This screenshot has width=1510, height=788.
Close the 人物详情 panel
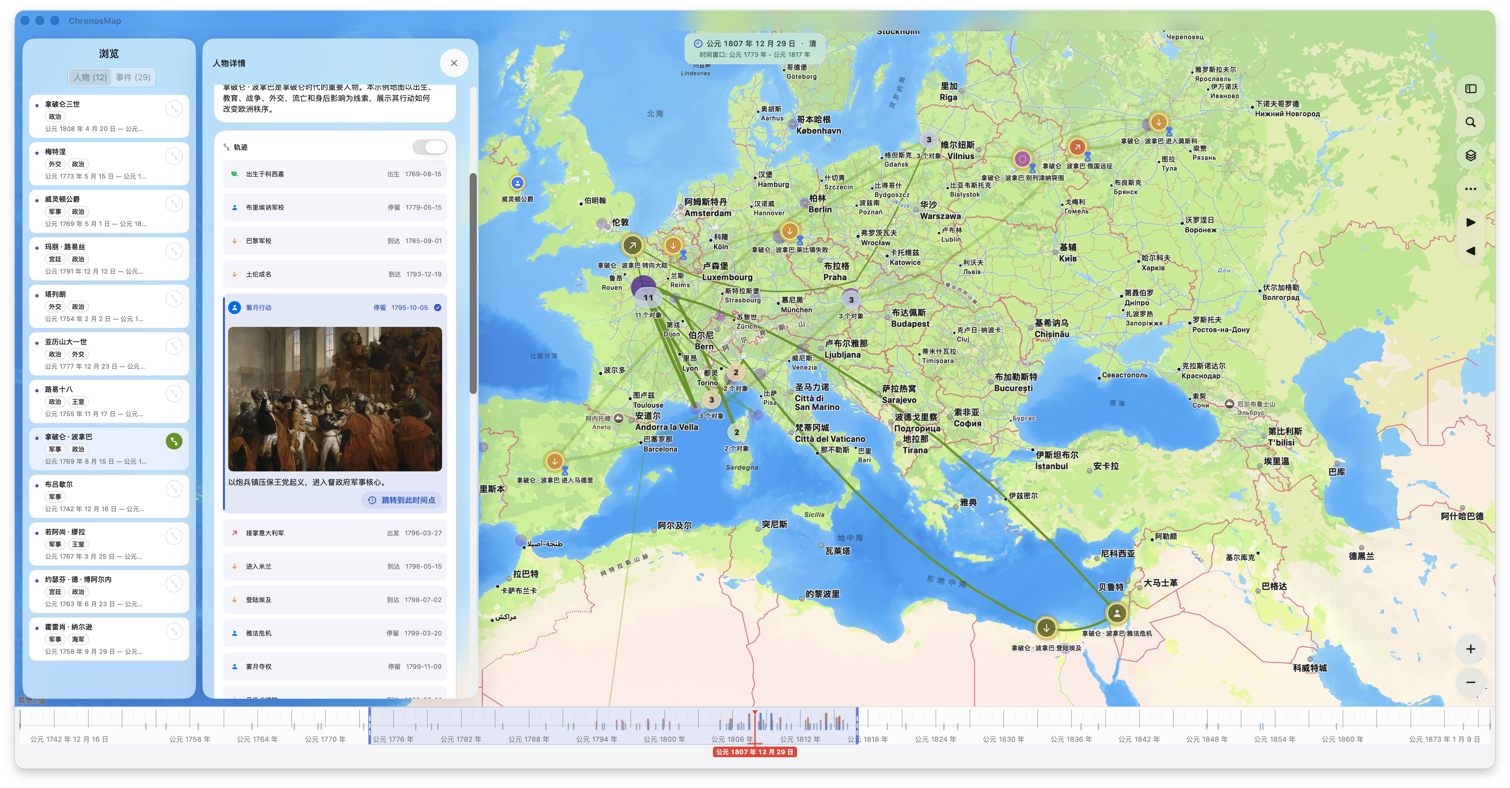point(454,63)
